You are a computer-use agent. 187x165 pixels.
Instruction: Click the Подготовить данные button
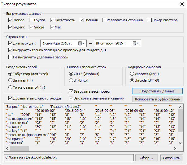158,91
